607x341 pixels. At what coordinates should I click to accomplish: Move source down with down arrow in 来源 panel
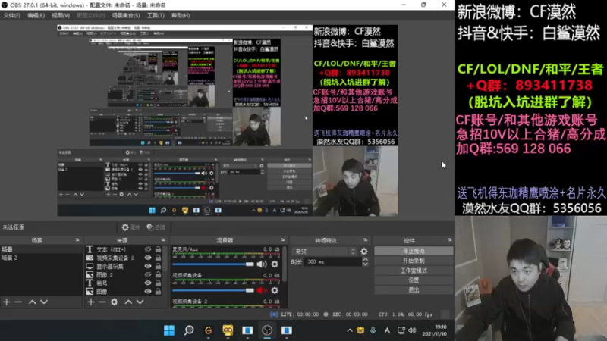[x=140, y=302]
